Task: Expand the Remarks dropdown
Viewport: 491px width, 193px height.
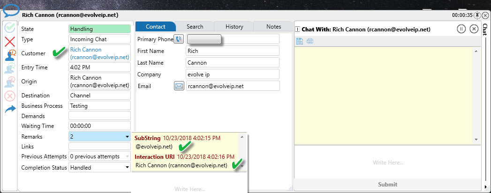Action: (127, 137)
